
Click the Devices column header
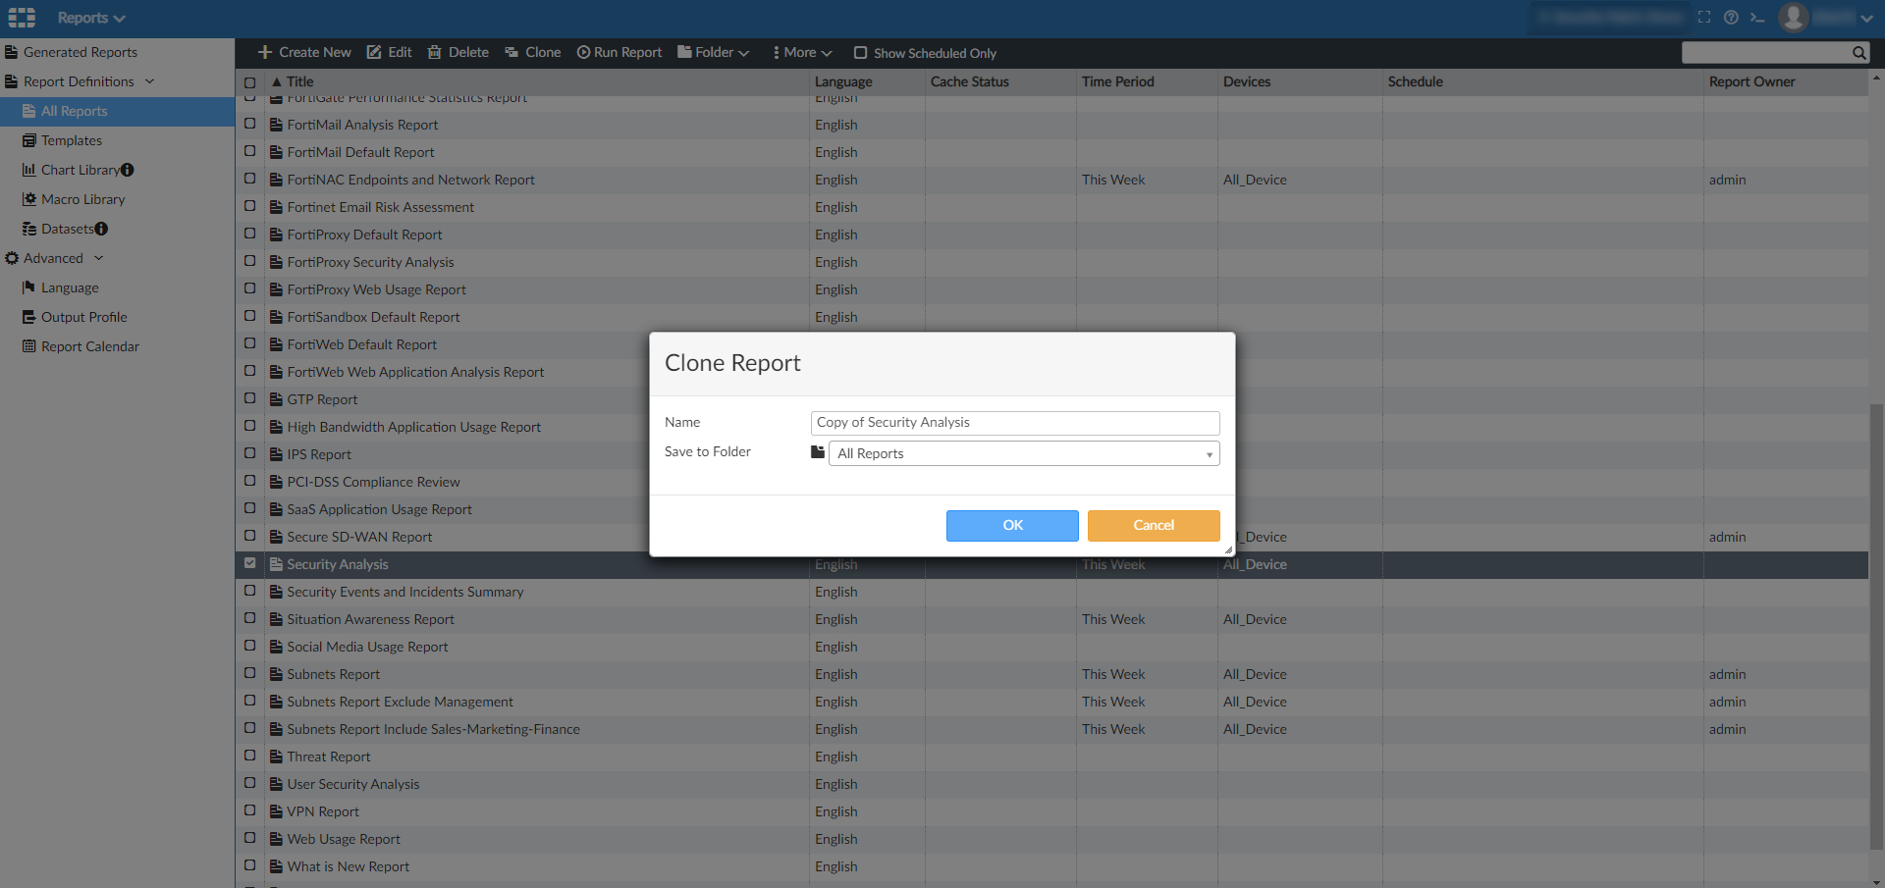1247,81
